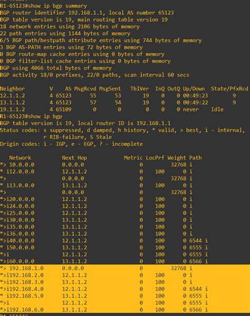The image size is (250, 316).
Task: Click the "Path" column header
Action: 195,158
